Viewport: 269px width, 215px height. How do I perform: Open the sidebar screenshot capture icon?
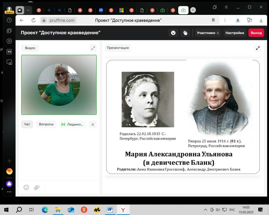[x=9, y=62]
